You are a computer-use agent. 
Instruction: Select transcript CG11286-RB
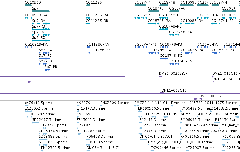(x=97, y=21)
